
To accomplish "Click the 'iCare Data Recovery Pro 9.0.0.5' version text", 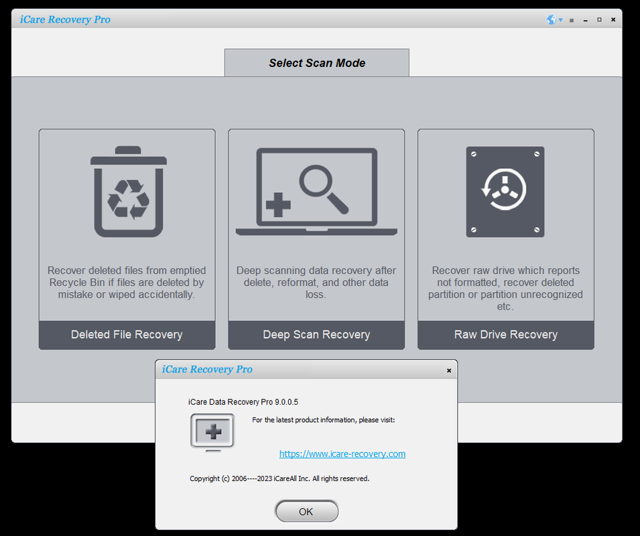I will (243, 402).
